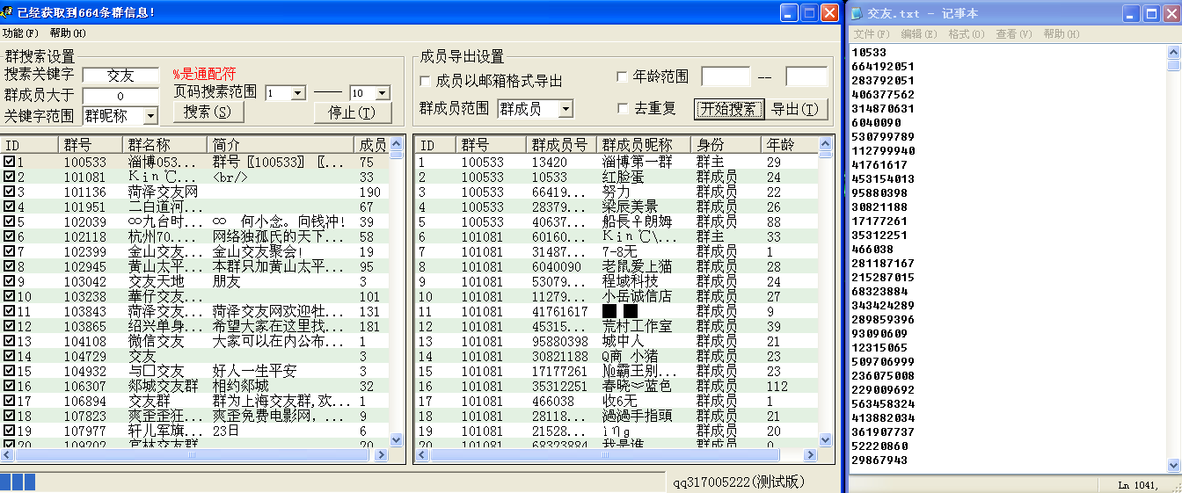The width and height of the screenshot is (1182, 493).
Task: Click the Notepad vertical scrollbar up arrow
Action: [1173, 52]
